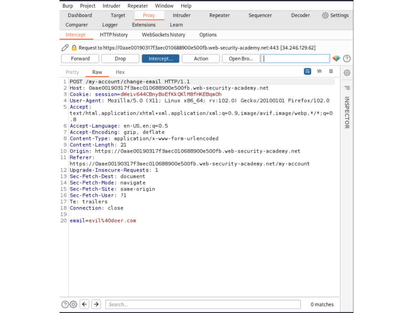This screenshot has width=413, height=313.
Task: Click the User-Agent header line
Action: [x=200, y=101]
